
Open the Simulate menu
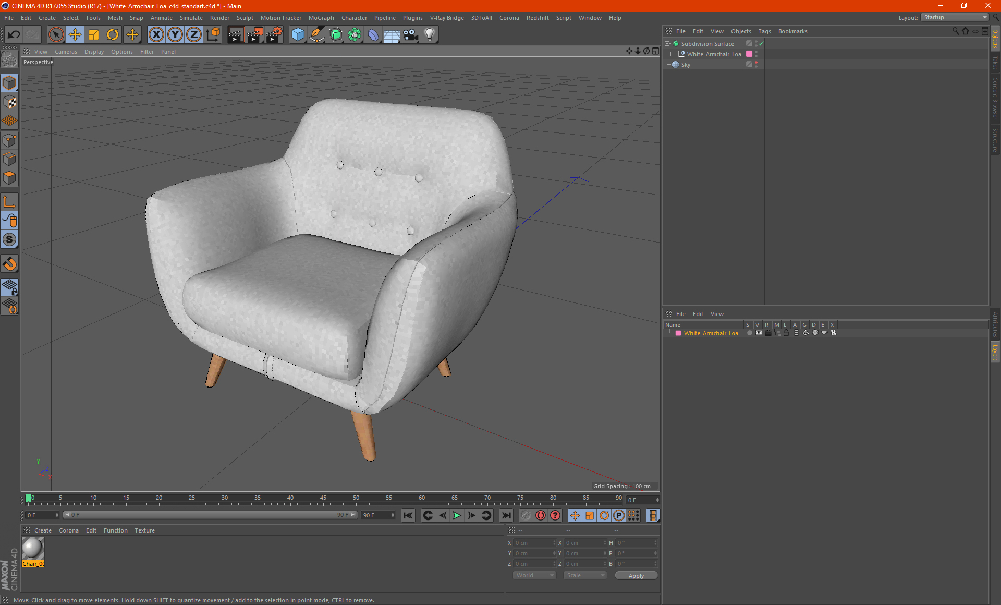(191, 18)
